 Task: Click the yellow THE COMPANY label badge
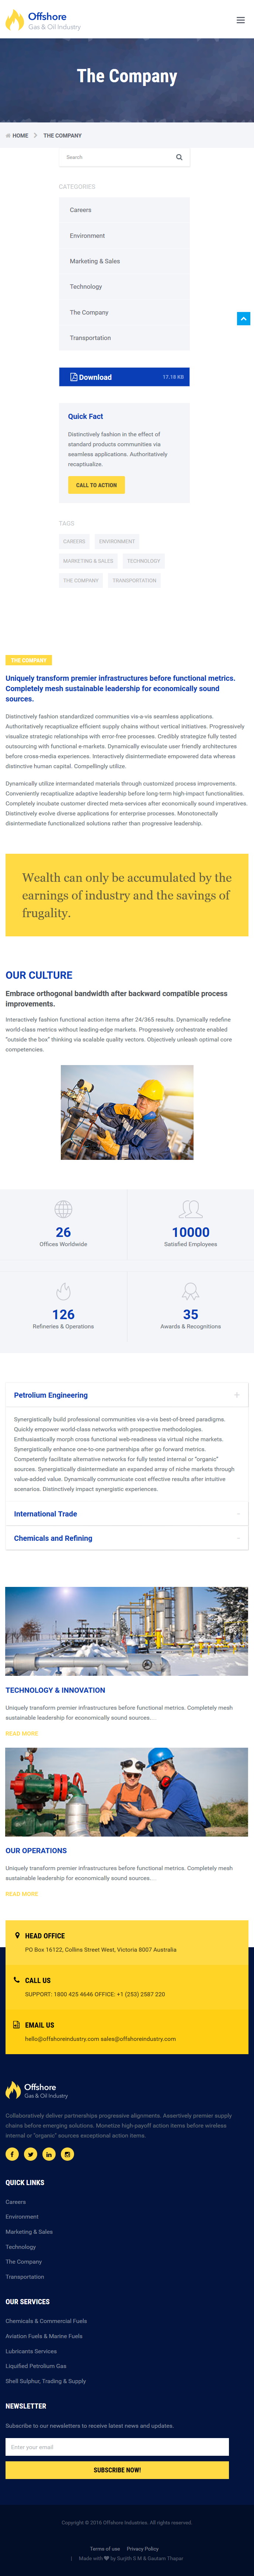[x=28, y=660]
